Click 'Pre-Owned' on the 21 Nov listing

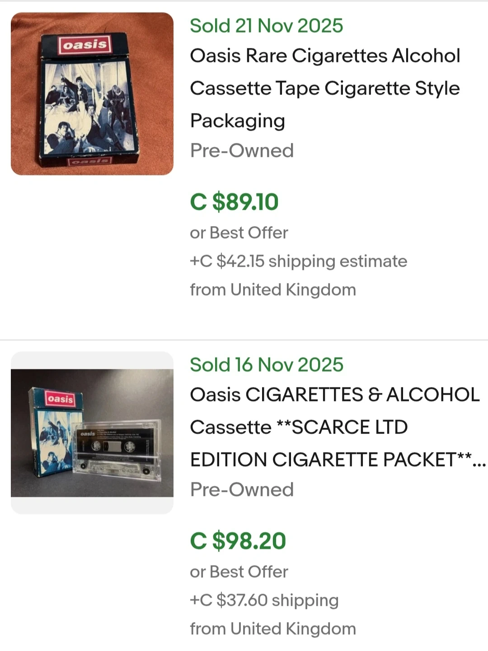(242, 151)
